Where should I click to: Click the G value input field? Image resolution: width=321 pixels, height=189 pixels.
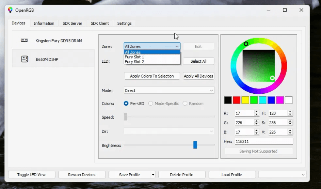245,122
